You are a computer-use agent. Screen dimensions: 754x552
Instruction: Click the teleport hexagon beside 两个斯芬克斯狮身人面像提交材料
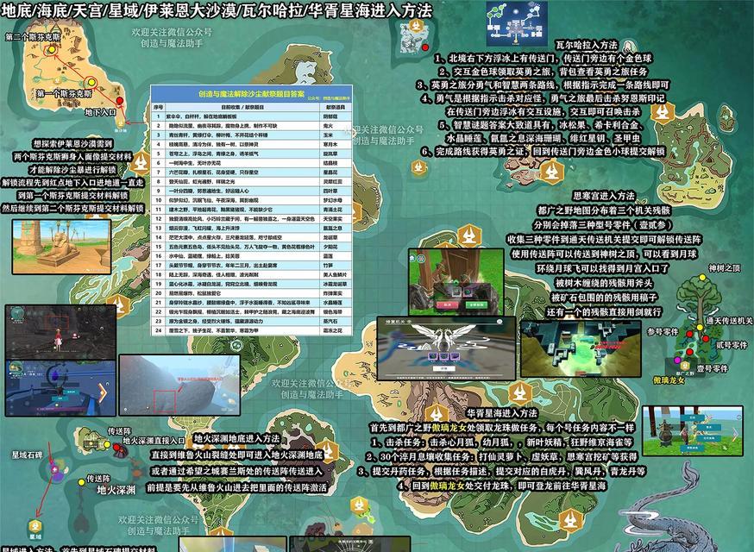[x=141, y=162]
